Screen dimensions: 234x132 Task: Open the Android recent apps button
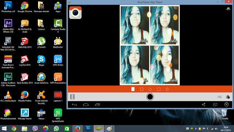click(x=97, y=104)
